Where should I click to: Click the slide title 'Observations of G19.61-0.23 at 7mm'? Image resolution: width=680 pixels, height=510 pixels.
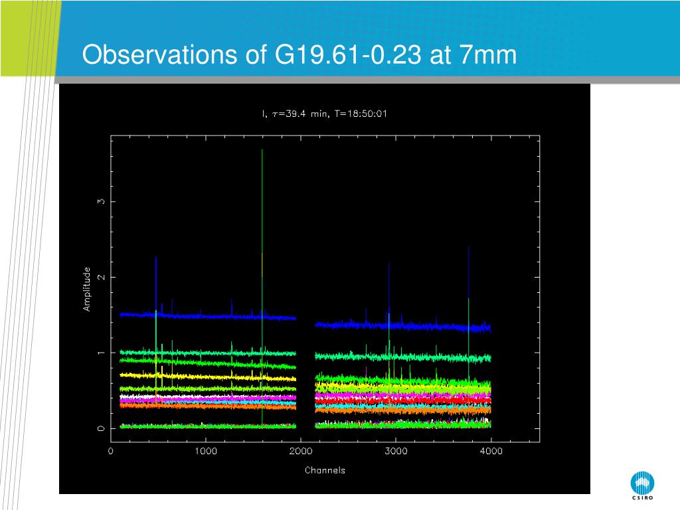click(x=299, y=55)
